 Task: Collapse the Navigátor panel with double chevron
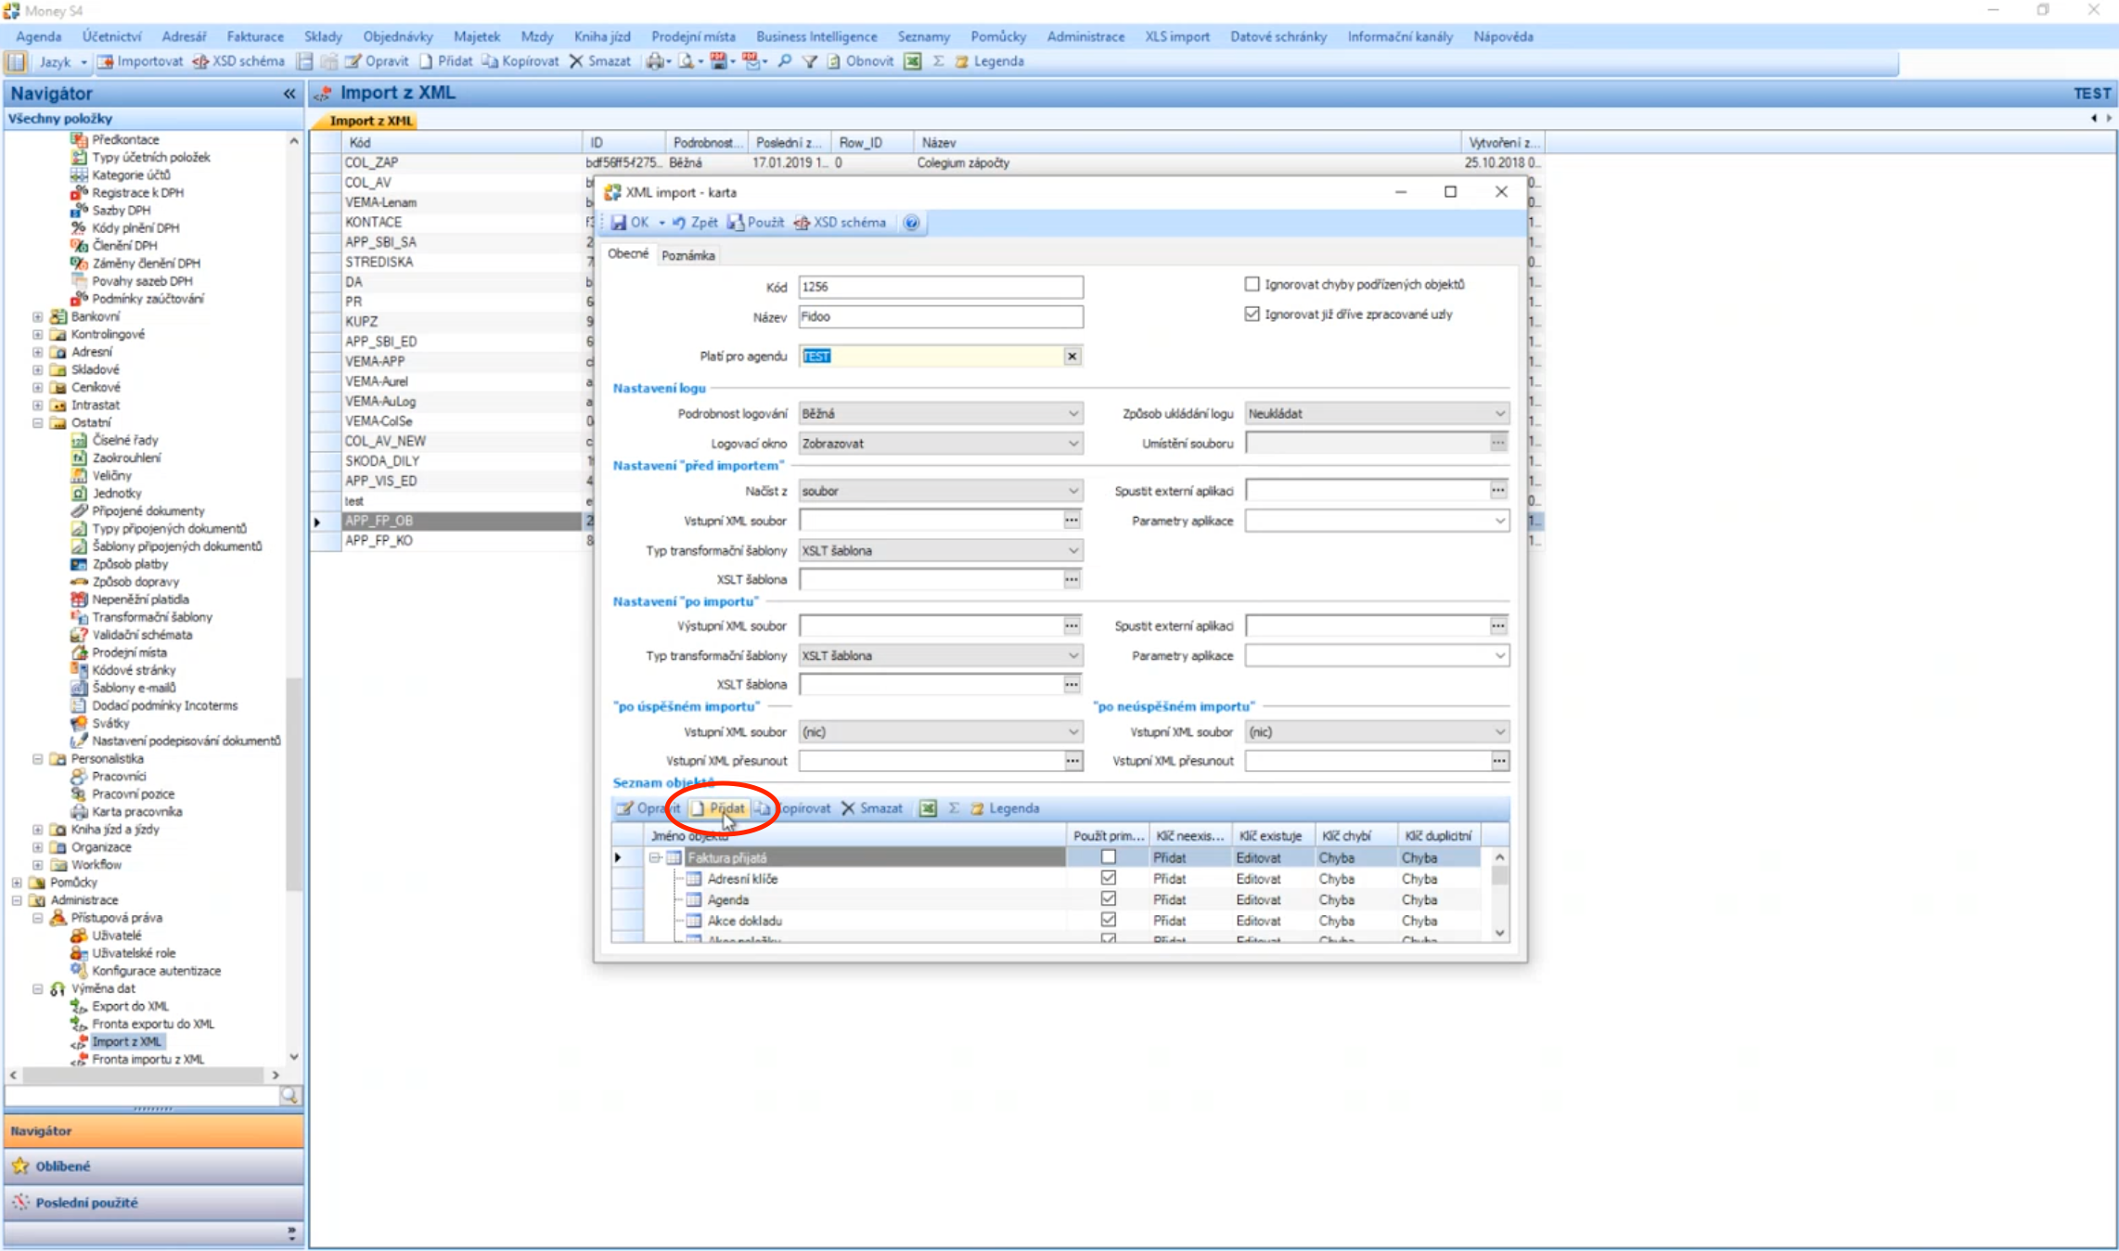pyautogui.click(x=289, y=94)
